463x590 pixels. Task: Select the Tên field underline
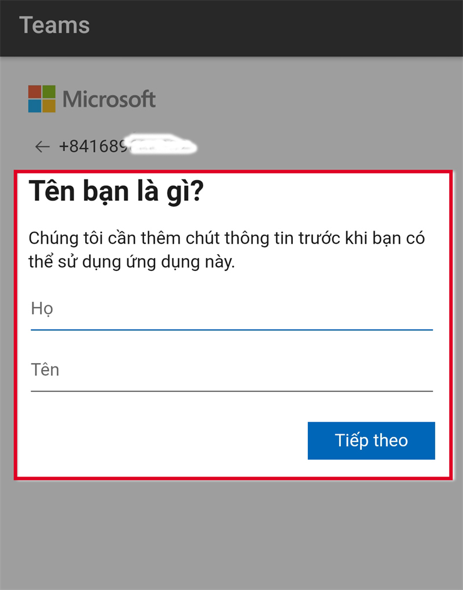click(231, 391)
